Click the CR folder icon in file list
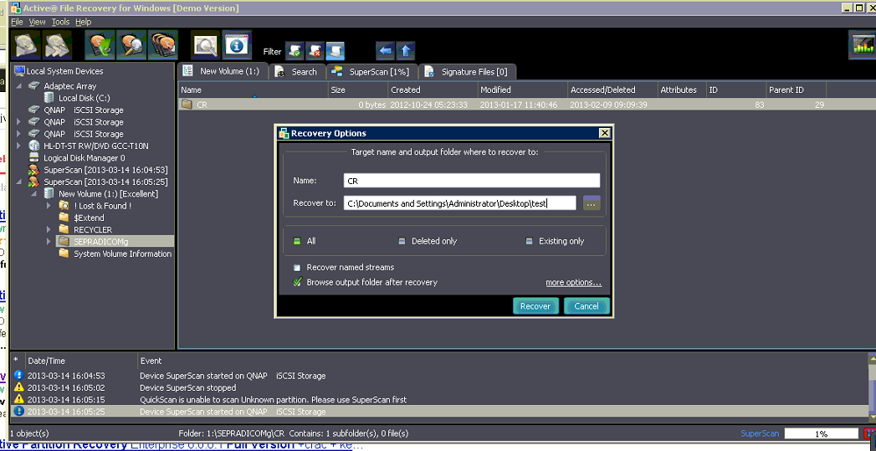Screen dimensions: 876x451 (187, 105)
